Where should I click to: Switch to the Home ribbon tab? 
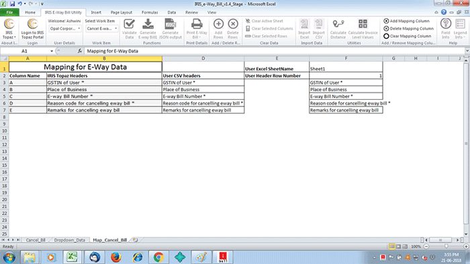click(x=30, y=12)
